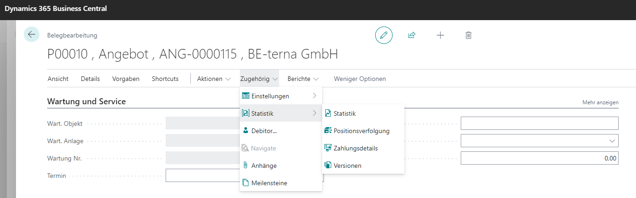
Task: Open the combo box on the right side
Action: pos(539,141)
